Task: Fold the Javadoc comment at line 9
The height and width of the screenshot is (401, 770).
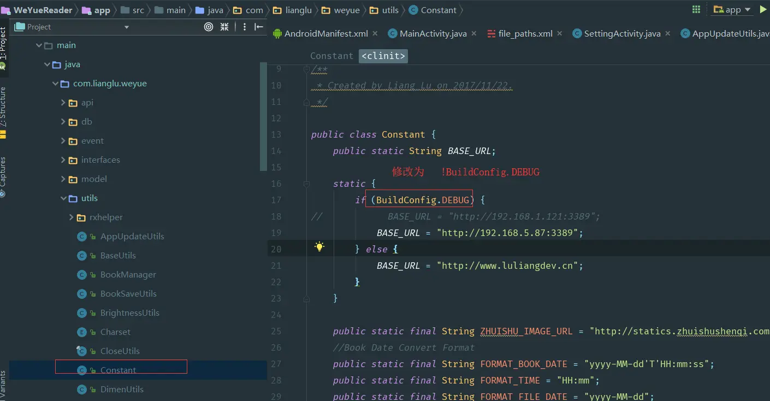Action: coord(306,69)
